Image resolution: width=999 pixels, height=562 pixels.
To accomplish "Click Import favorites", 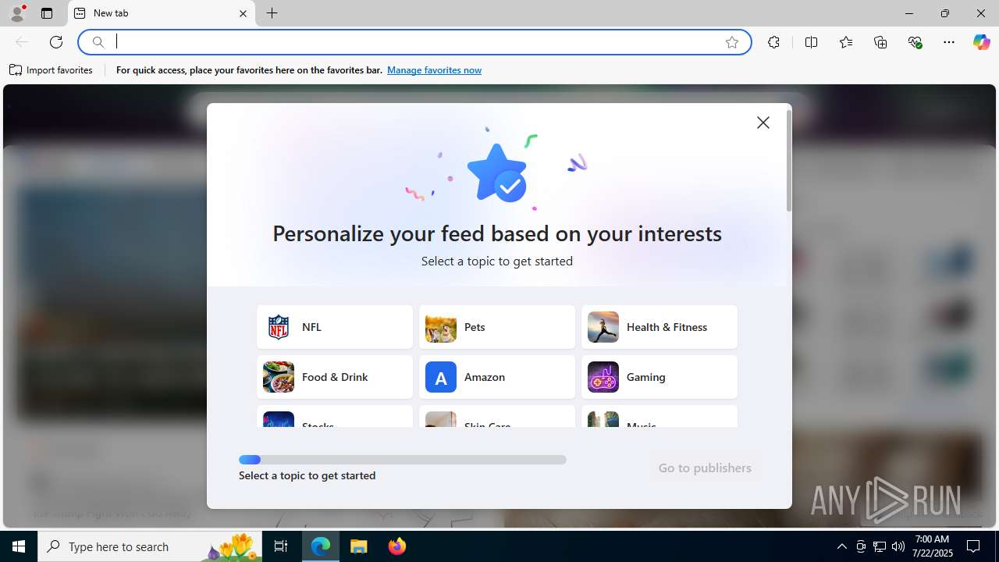I will (52, 70).
